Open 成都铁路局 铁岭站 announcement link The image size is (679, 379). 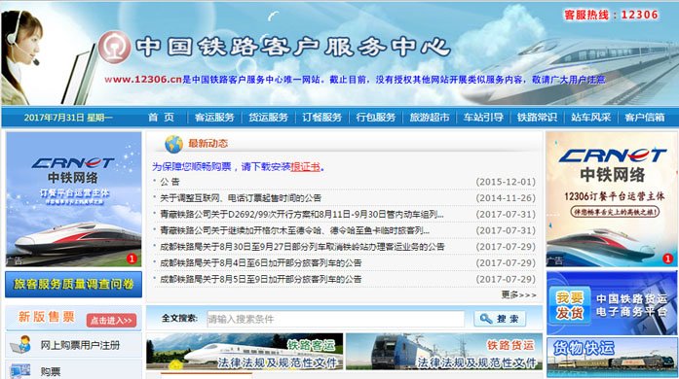(302, 247)
